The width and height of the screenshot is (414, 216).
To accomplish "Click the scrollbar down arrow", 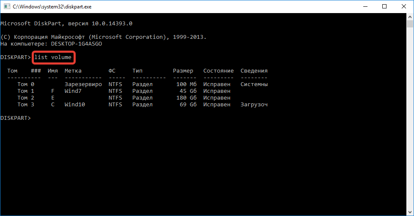I will point(410,212).
